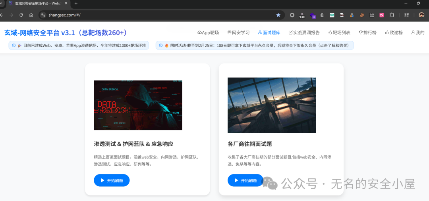Screen dimensions: 429x201
Task: Open the gray circle extension
Action: tap(292, 15)
